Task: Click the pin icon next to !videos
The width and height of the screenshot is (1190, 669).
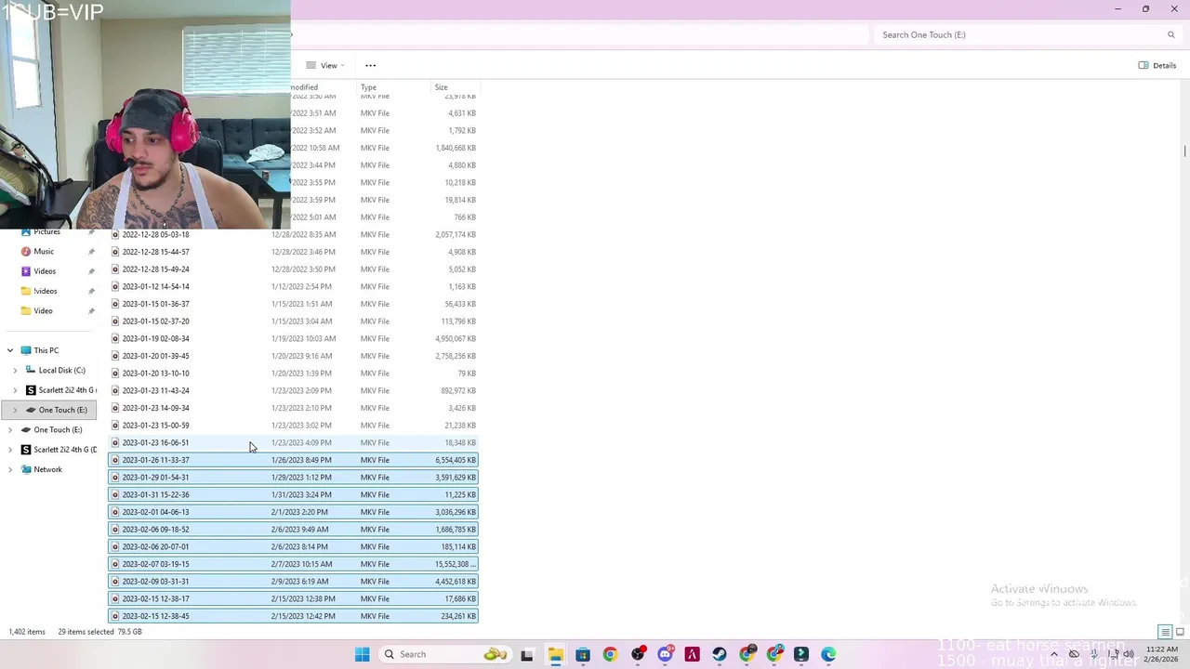Action: 91,291
